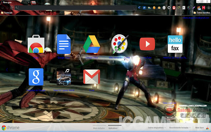Switch to the Mais visitados section

pos(99,128)
